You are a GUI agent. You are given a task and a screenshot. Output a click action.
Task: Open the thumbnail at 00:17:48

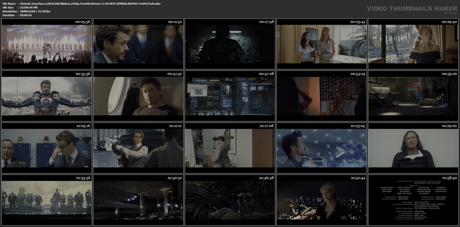pyautogui.click(x=230, y=44)
